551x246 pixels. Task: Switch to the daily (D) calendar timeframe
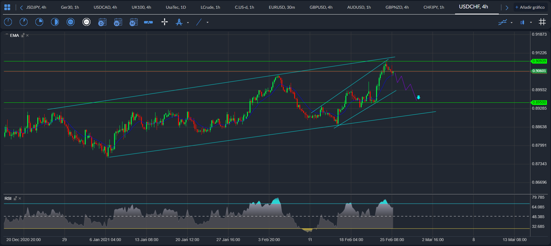pyautogui.click(x=102, y=22)
